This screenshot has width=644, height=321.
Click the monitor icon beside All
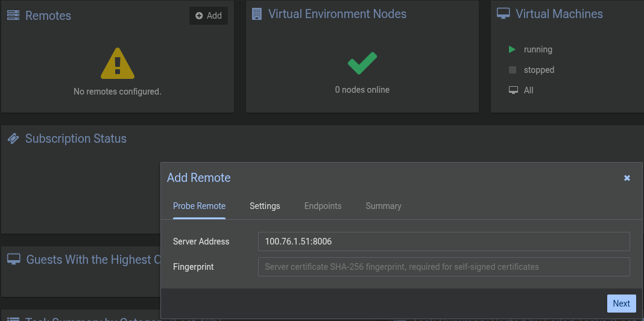click(513, 90)
